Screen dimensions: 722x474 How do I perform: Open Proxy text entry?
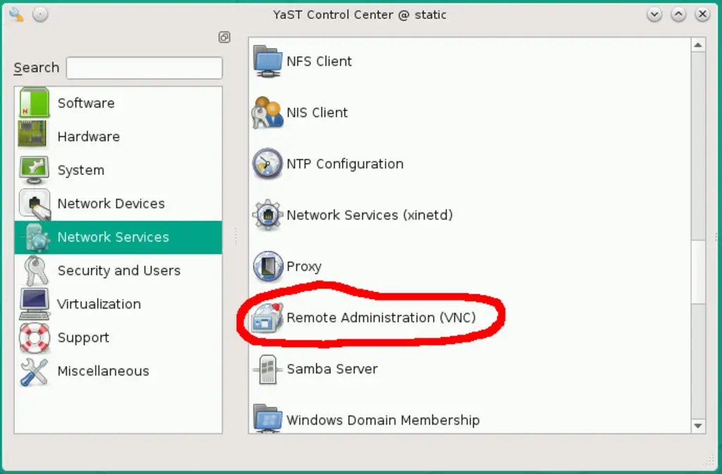(304, 267)
